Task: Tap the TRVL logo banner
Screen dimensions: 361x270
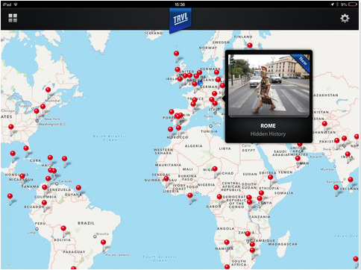Action: [180, 20]
